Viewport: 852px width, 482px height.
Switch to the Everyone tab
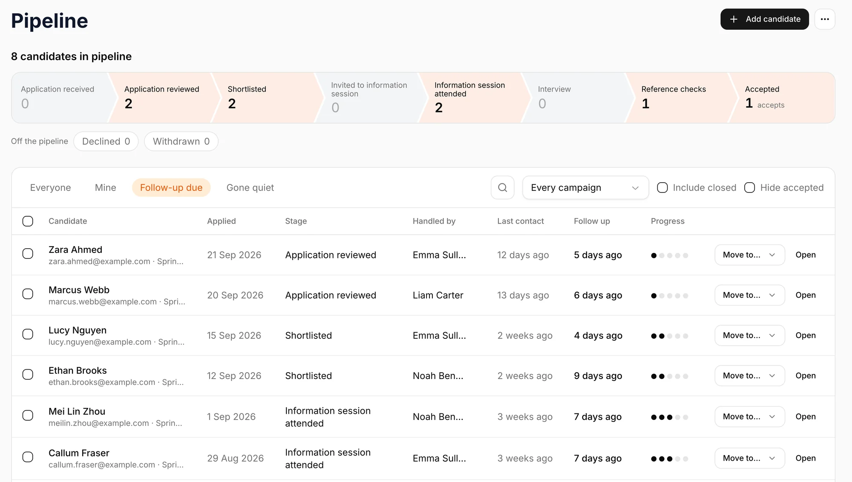(x=50, y=188)
